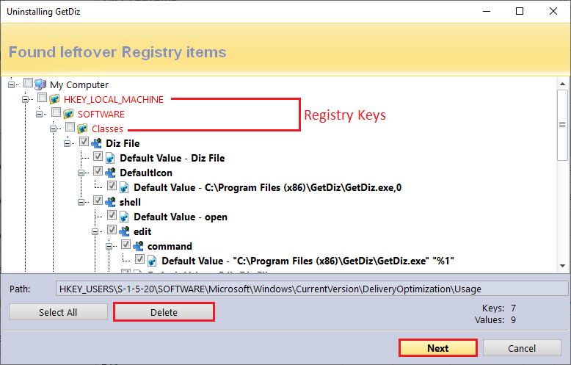The image size is (571, 365).
Task: Uncheck the shell key checkbox
Action: 98,200
